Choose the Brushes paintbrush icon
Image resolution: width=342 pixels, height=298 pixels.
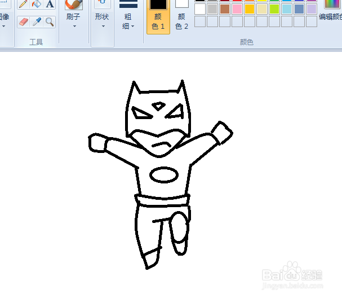point(74,5)
